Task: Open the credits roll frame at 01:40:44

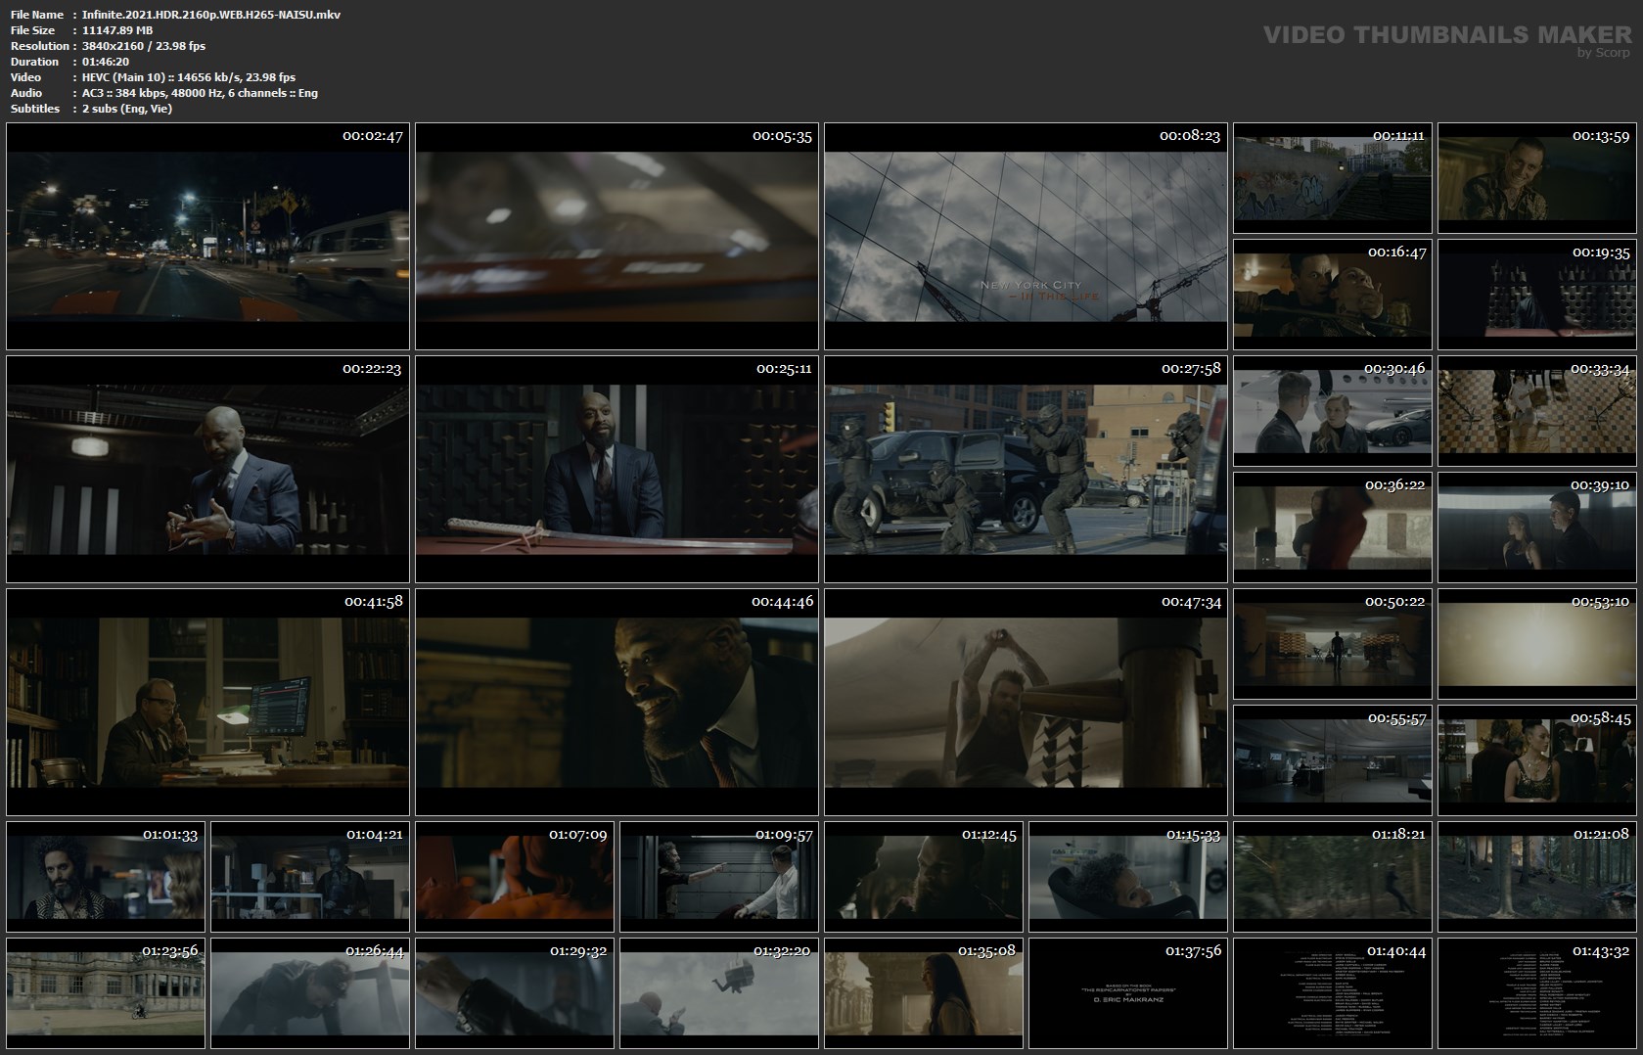Action: (1333, 993)
